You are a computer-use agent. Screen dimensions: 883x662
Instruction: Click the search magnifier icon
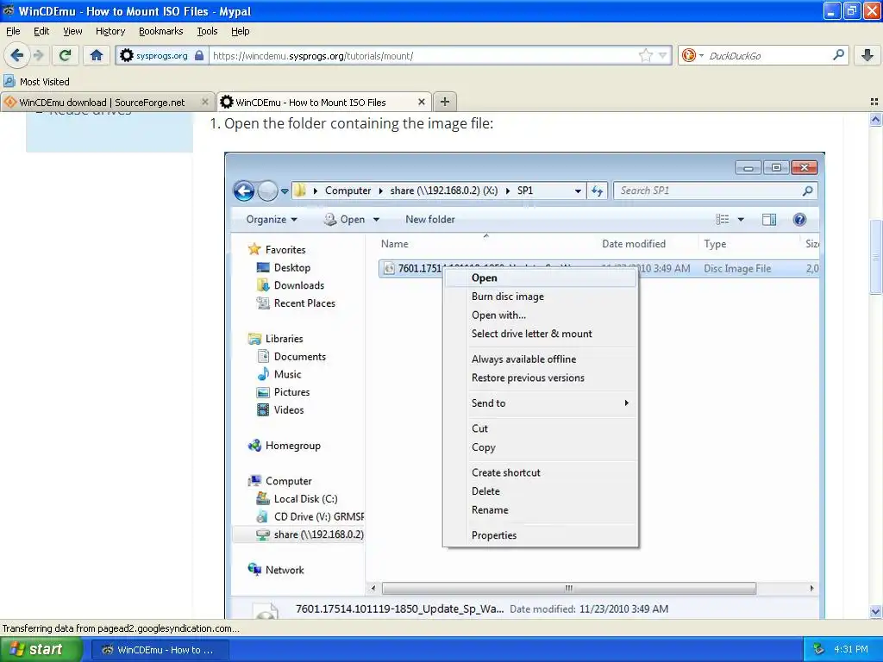tap(838, 55)
